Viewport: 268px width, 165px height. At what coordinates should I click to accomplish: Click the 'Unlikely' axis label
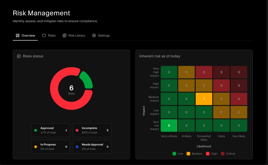pos(186,136)
